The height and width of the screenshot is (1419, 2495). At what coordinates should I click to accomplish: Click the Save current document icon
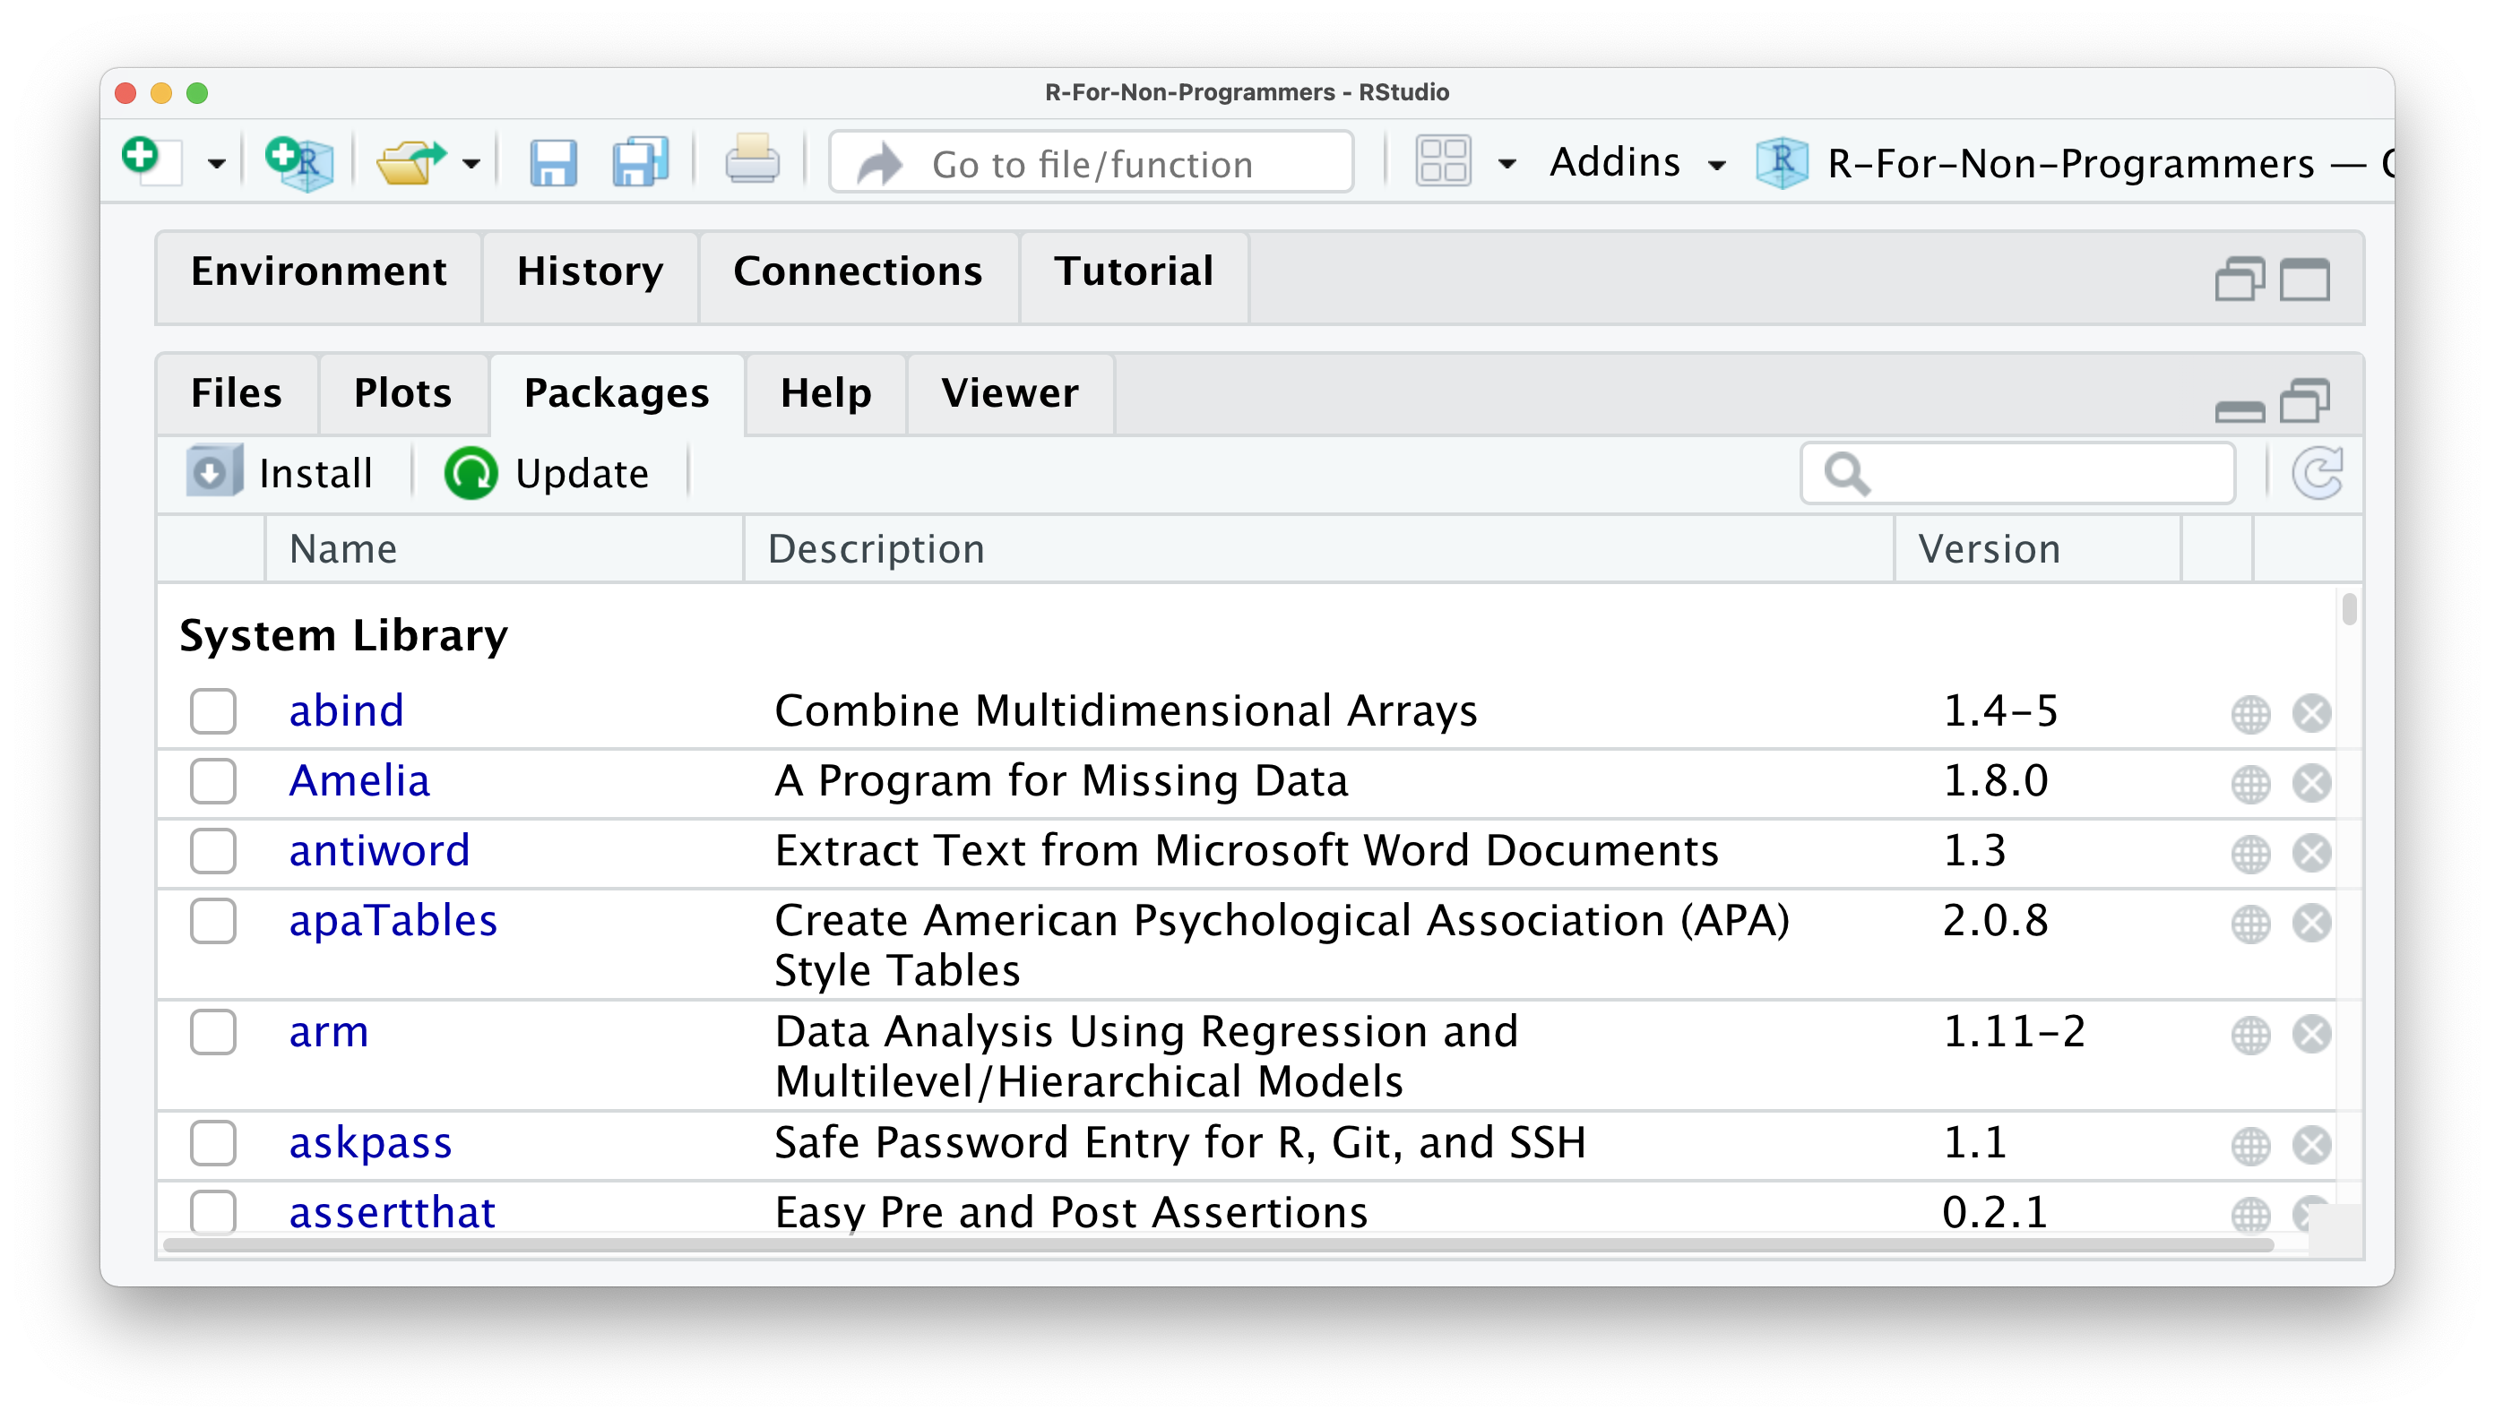[553, 162]
